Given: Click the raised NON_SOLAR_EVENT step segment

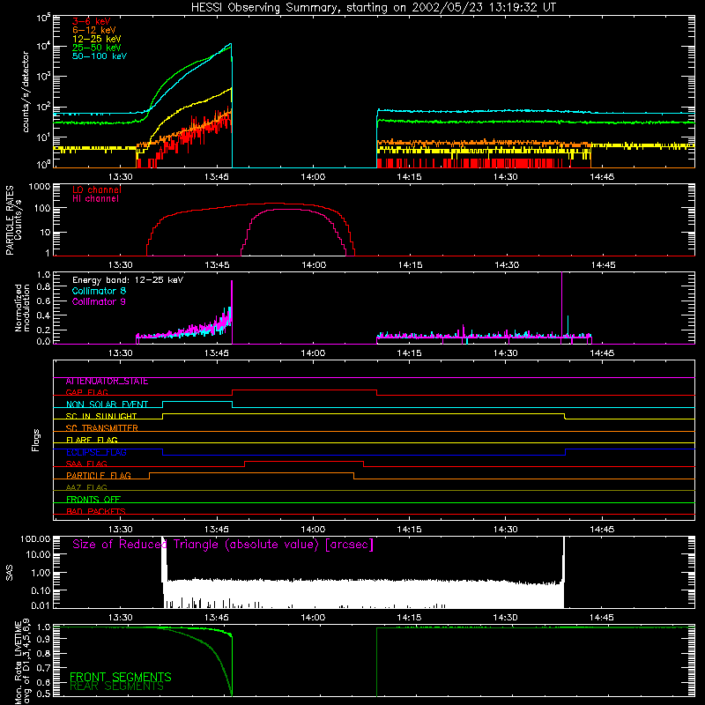Looking at the screenshot, I should (197, 402).
